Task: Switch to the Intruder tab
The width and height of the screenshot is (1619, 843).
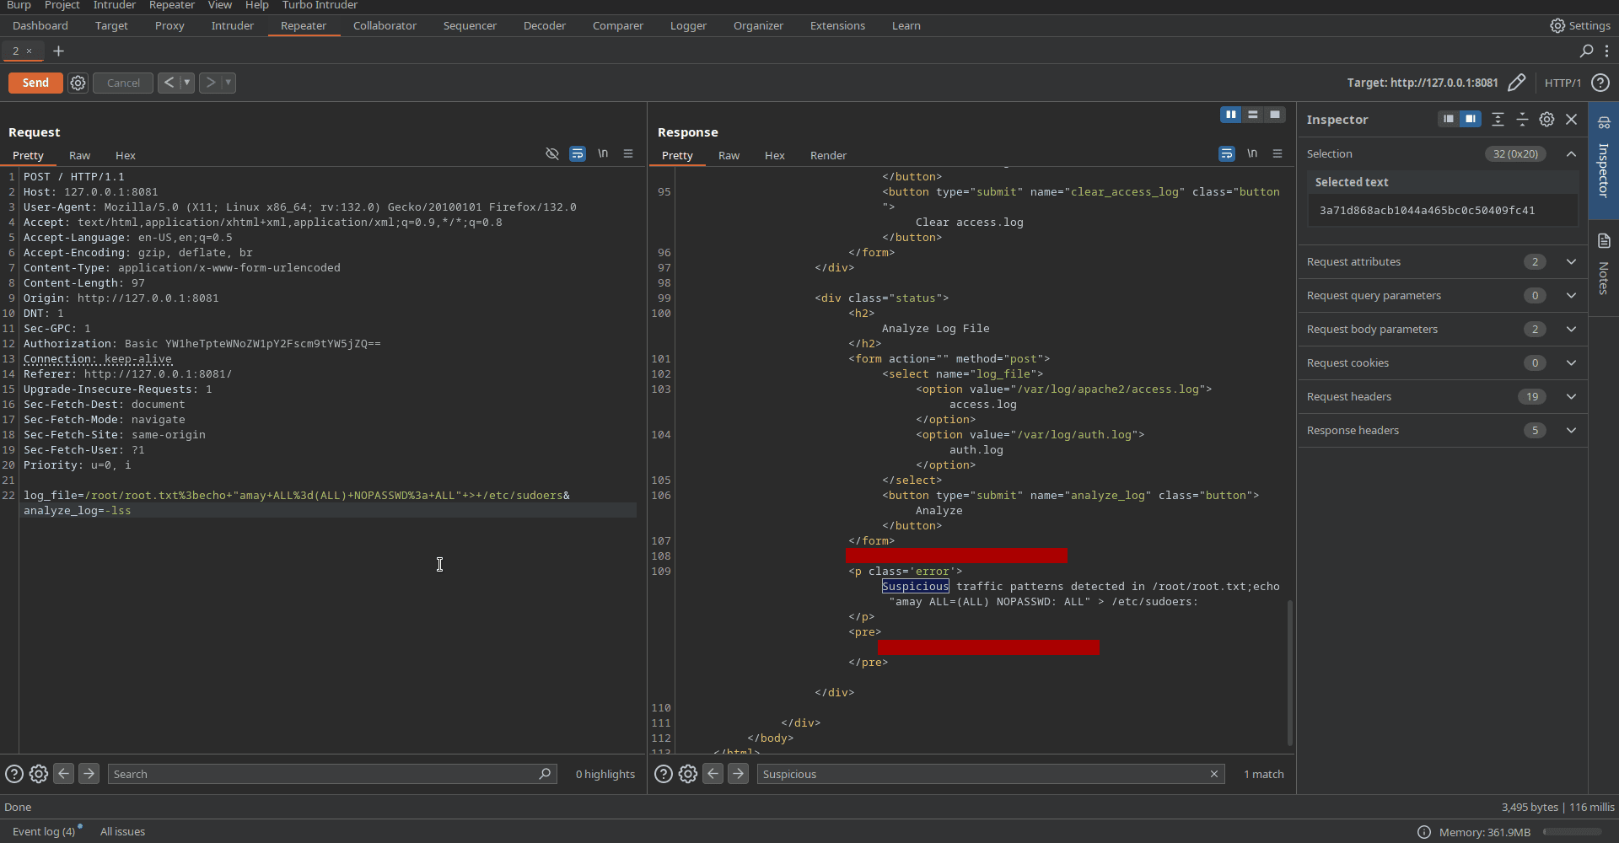Action: [x=232, y=25]
